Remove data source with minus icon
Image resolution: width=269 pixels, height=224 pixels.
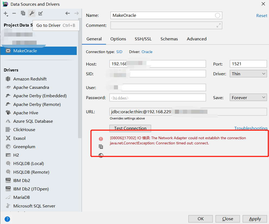[x=14, y=13]
